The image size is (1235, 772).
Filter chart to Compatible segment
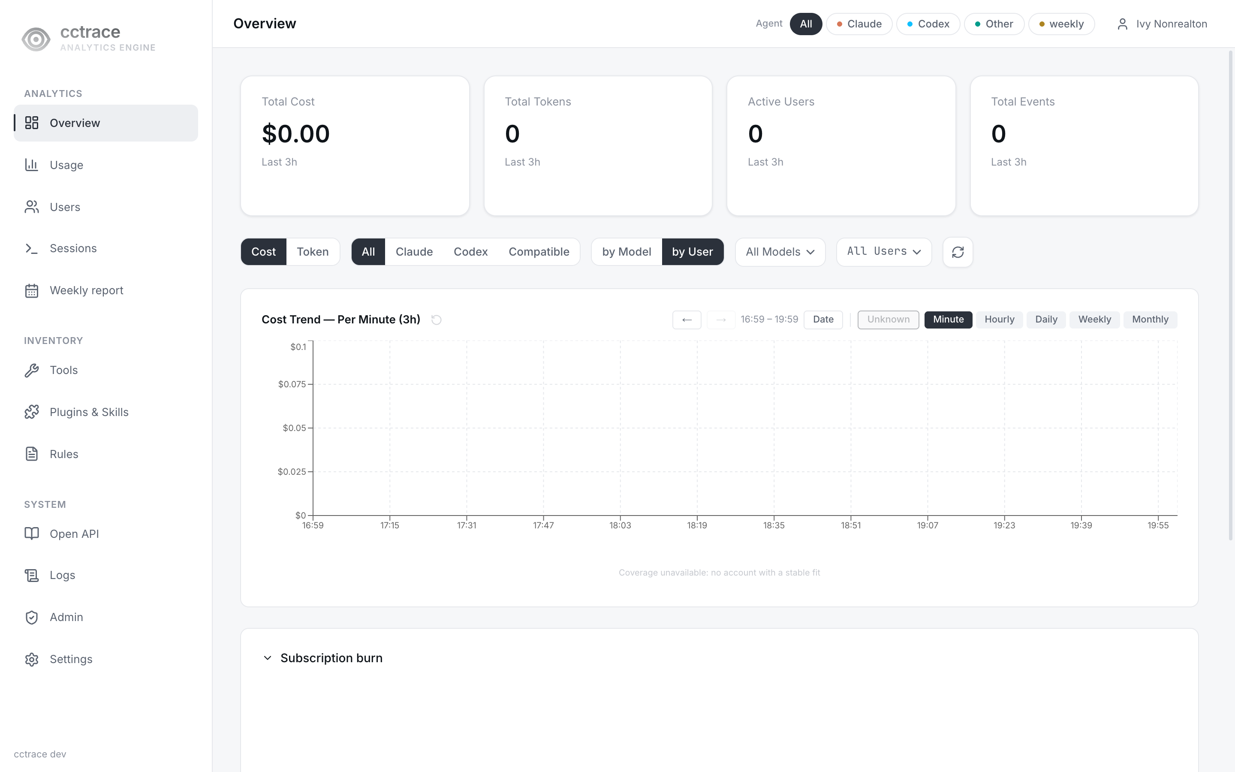pos(539,252)
